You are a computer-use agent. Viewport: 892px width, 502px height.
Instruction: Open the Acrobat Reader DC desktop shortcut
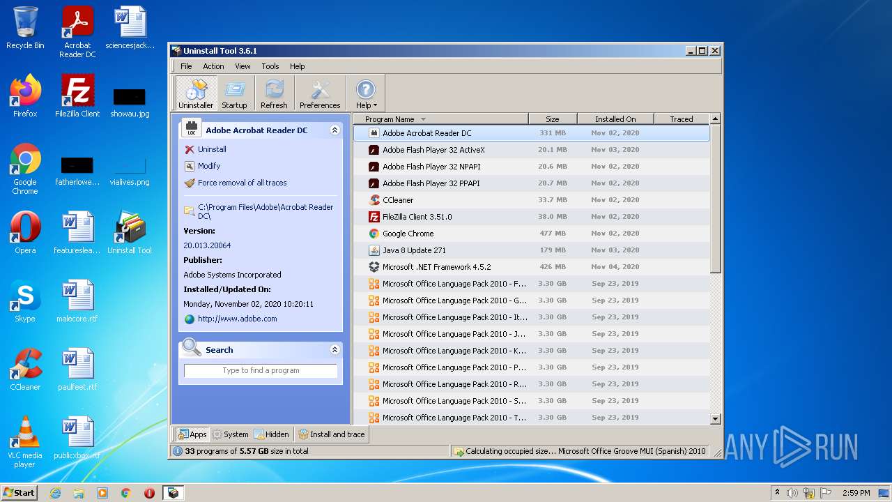tap(77, 32)
